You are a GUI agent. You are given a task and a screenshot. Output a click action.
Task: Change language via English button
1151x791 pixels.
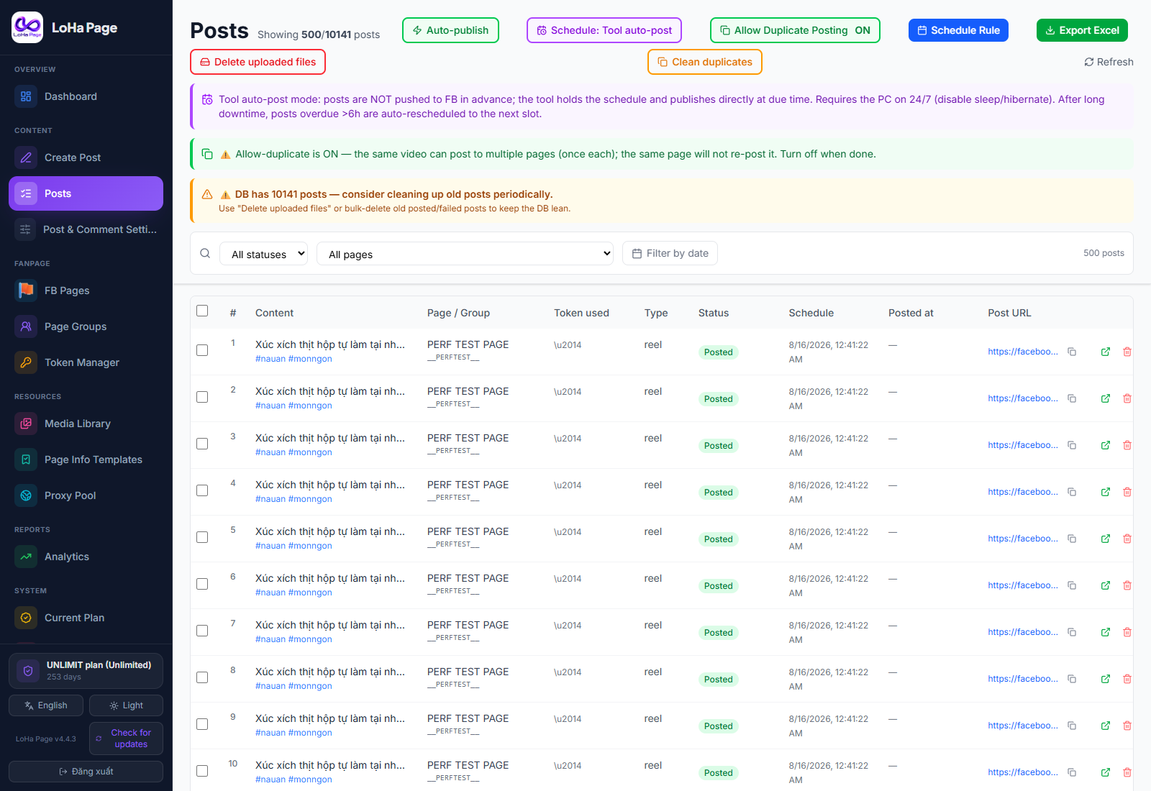click(x=46, y=705)
